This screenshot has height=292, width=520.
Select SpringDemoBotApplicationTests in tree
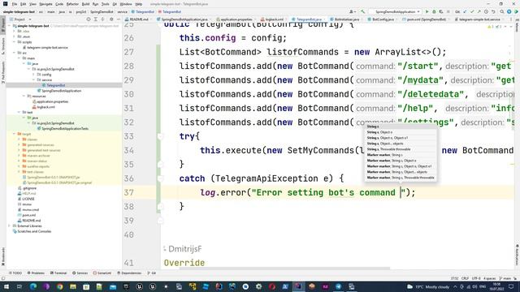click(65, 128)
